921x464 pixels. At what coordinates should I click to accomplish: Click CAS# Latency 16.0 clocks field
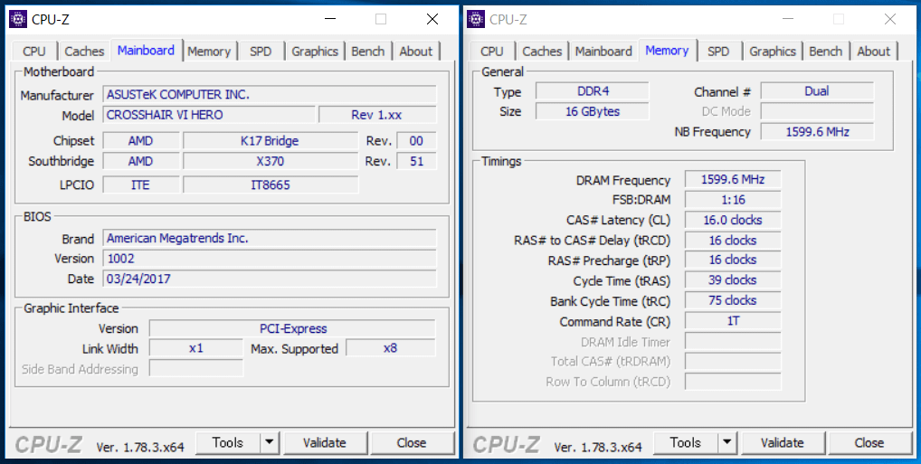(733, 221)
